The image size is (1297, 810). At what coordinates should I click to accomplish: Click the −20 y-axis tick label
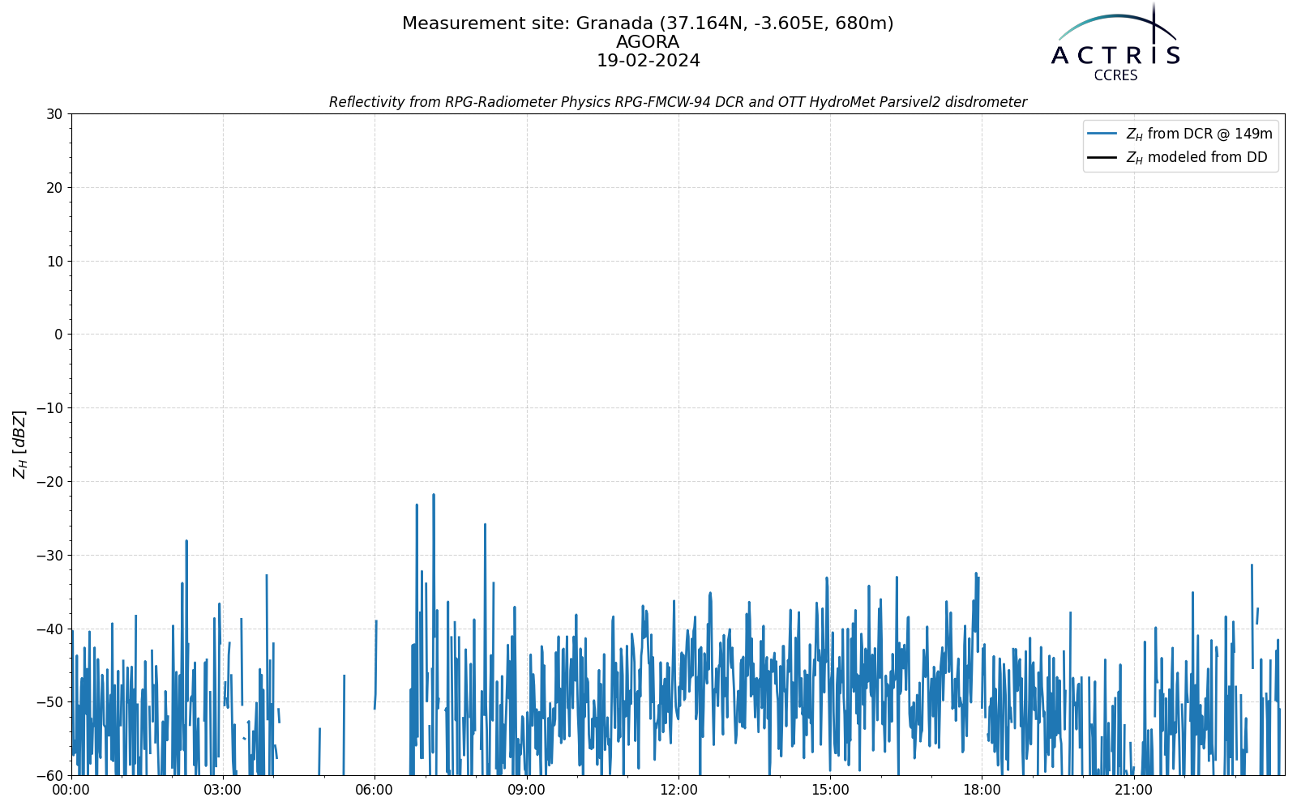49,482
